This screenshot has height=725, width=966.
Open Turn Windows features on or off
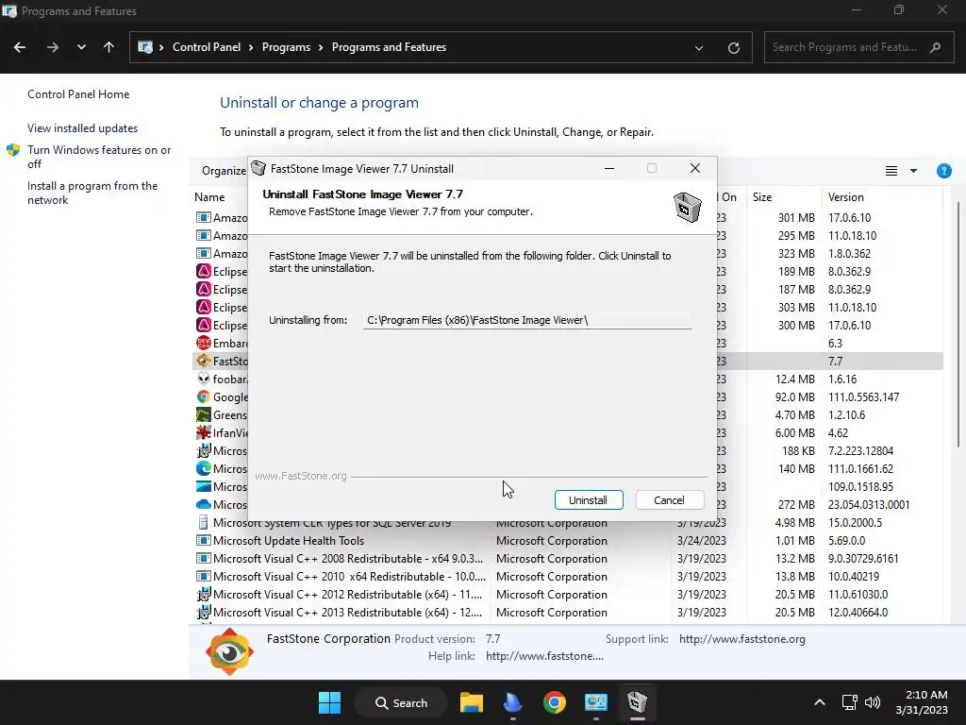coord(99,157)
